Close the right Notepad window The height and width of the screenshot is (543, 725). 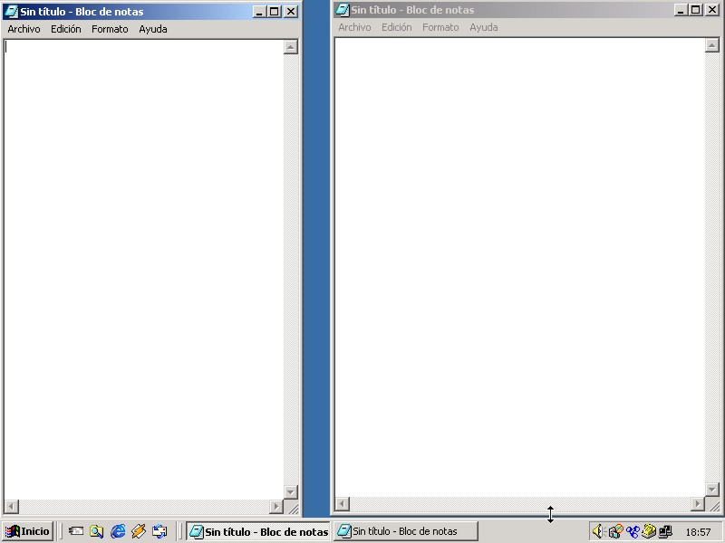click(x=712, y=10)
